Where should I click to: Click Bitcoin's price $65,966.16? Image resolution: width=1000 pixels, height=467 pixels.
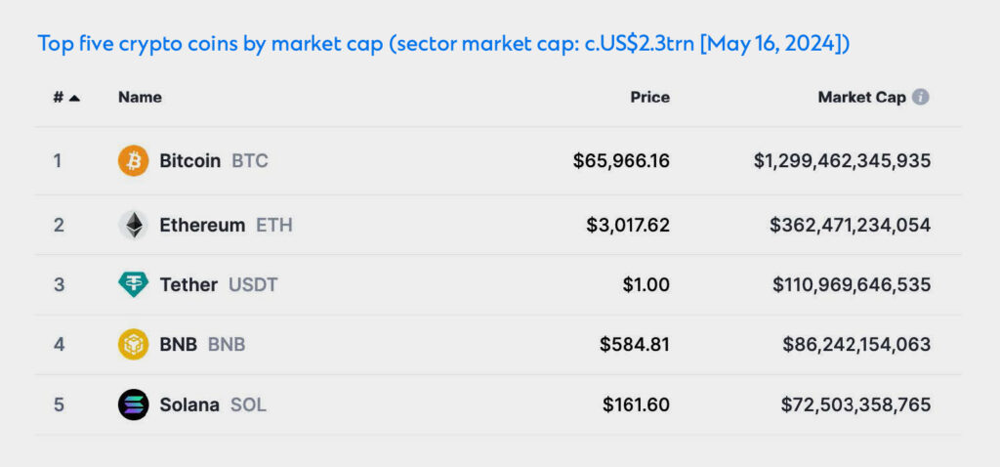[x=621, y=160]
